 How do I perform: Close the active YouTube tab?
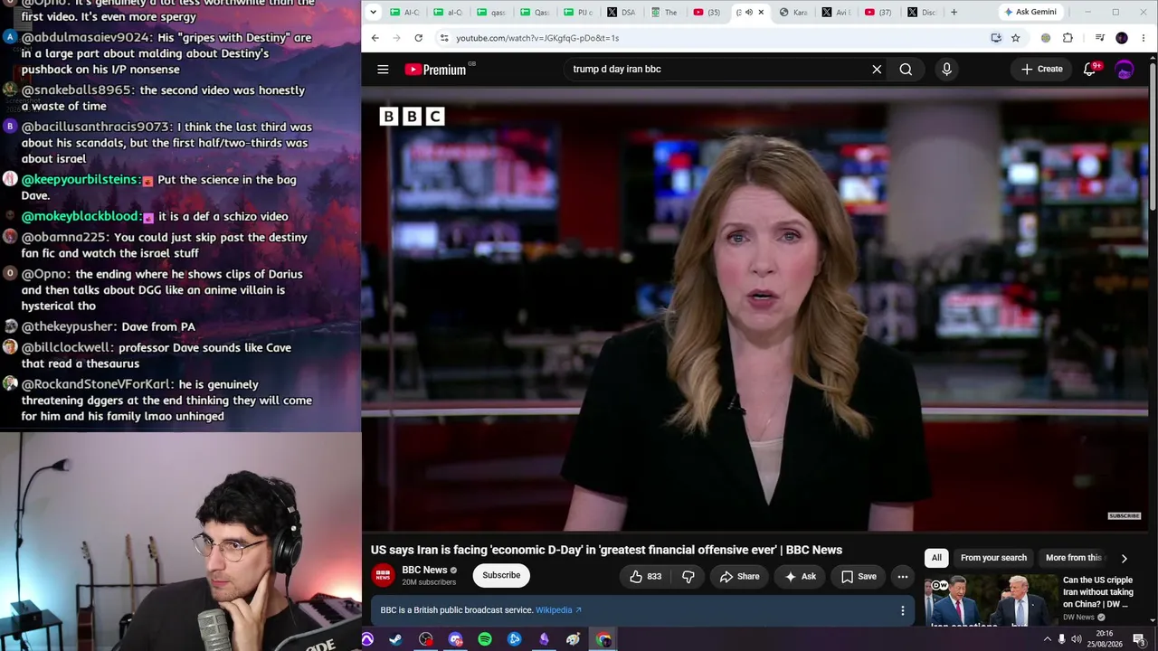pos(761,12)
